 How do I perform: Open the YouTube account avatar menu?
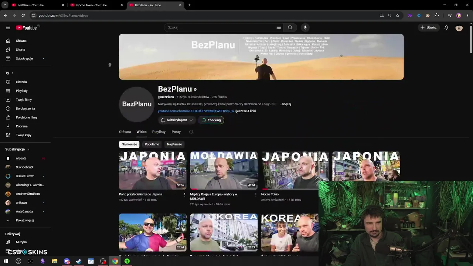pyautogui.click(x=459, y=28)
